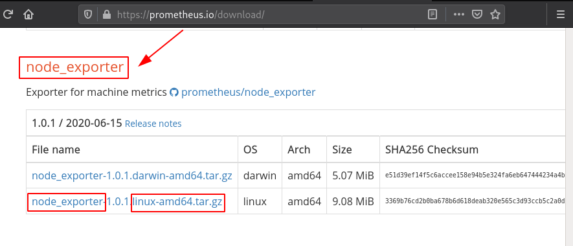
Task: Open the Firefox hamburger menu
Action: [x=560, y=14]
